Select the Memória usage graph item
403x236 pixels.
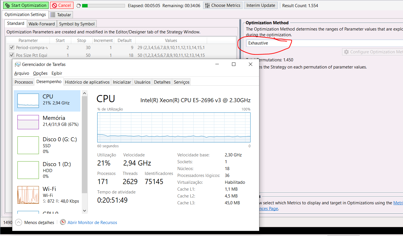pyautogui.click(x=28, y=122)
